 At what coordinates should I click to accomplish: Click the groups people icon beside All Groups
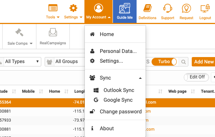(50, 62)
